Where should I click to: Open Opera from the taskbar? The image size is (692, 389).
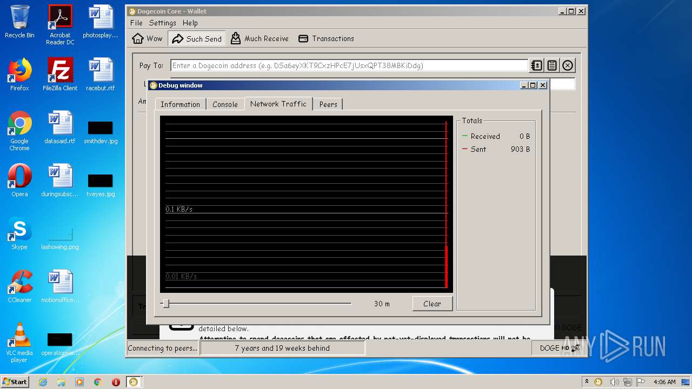tap(116, 382)
